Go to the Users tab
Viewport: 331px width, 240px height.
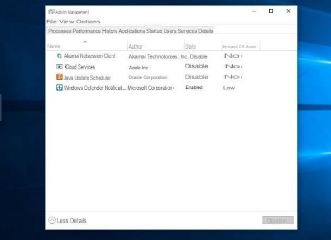point(170,31)
